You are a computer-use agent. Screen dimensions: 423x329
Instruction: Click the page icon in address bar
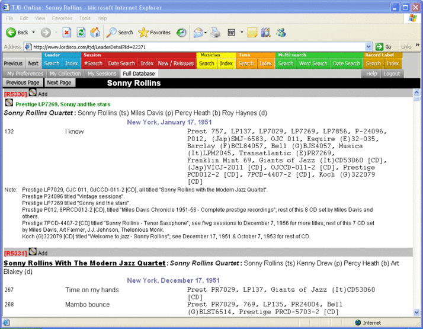[x=28, y=47]
